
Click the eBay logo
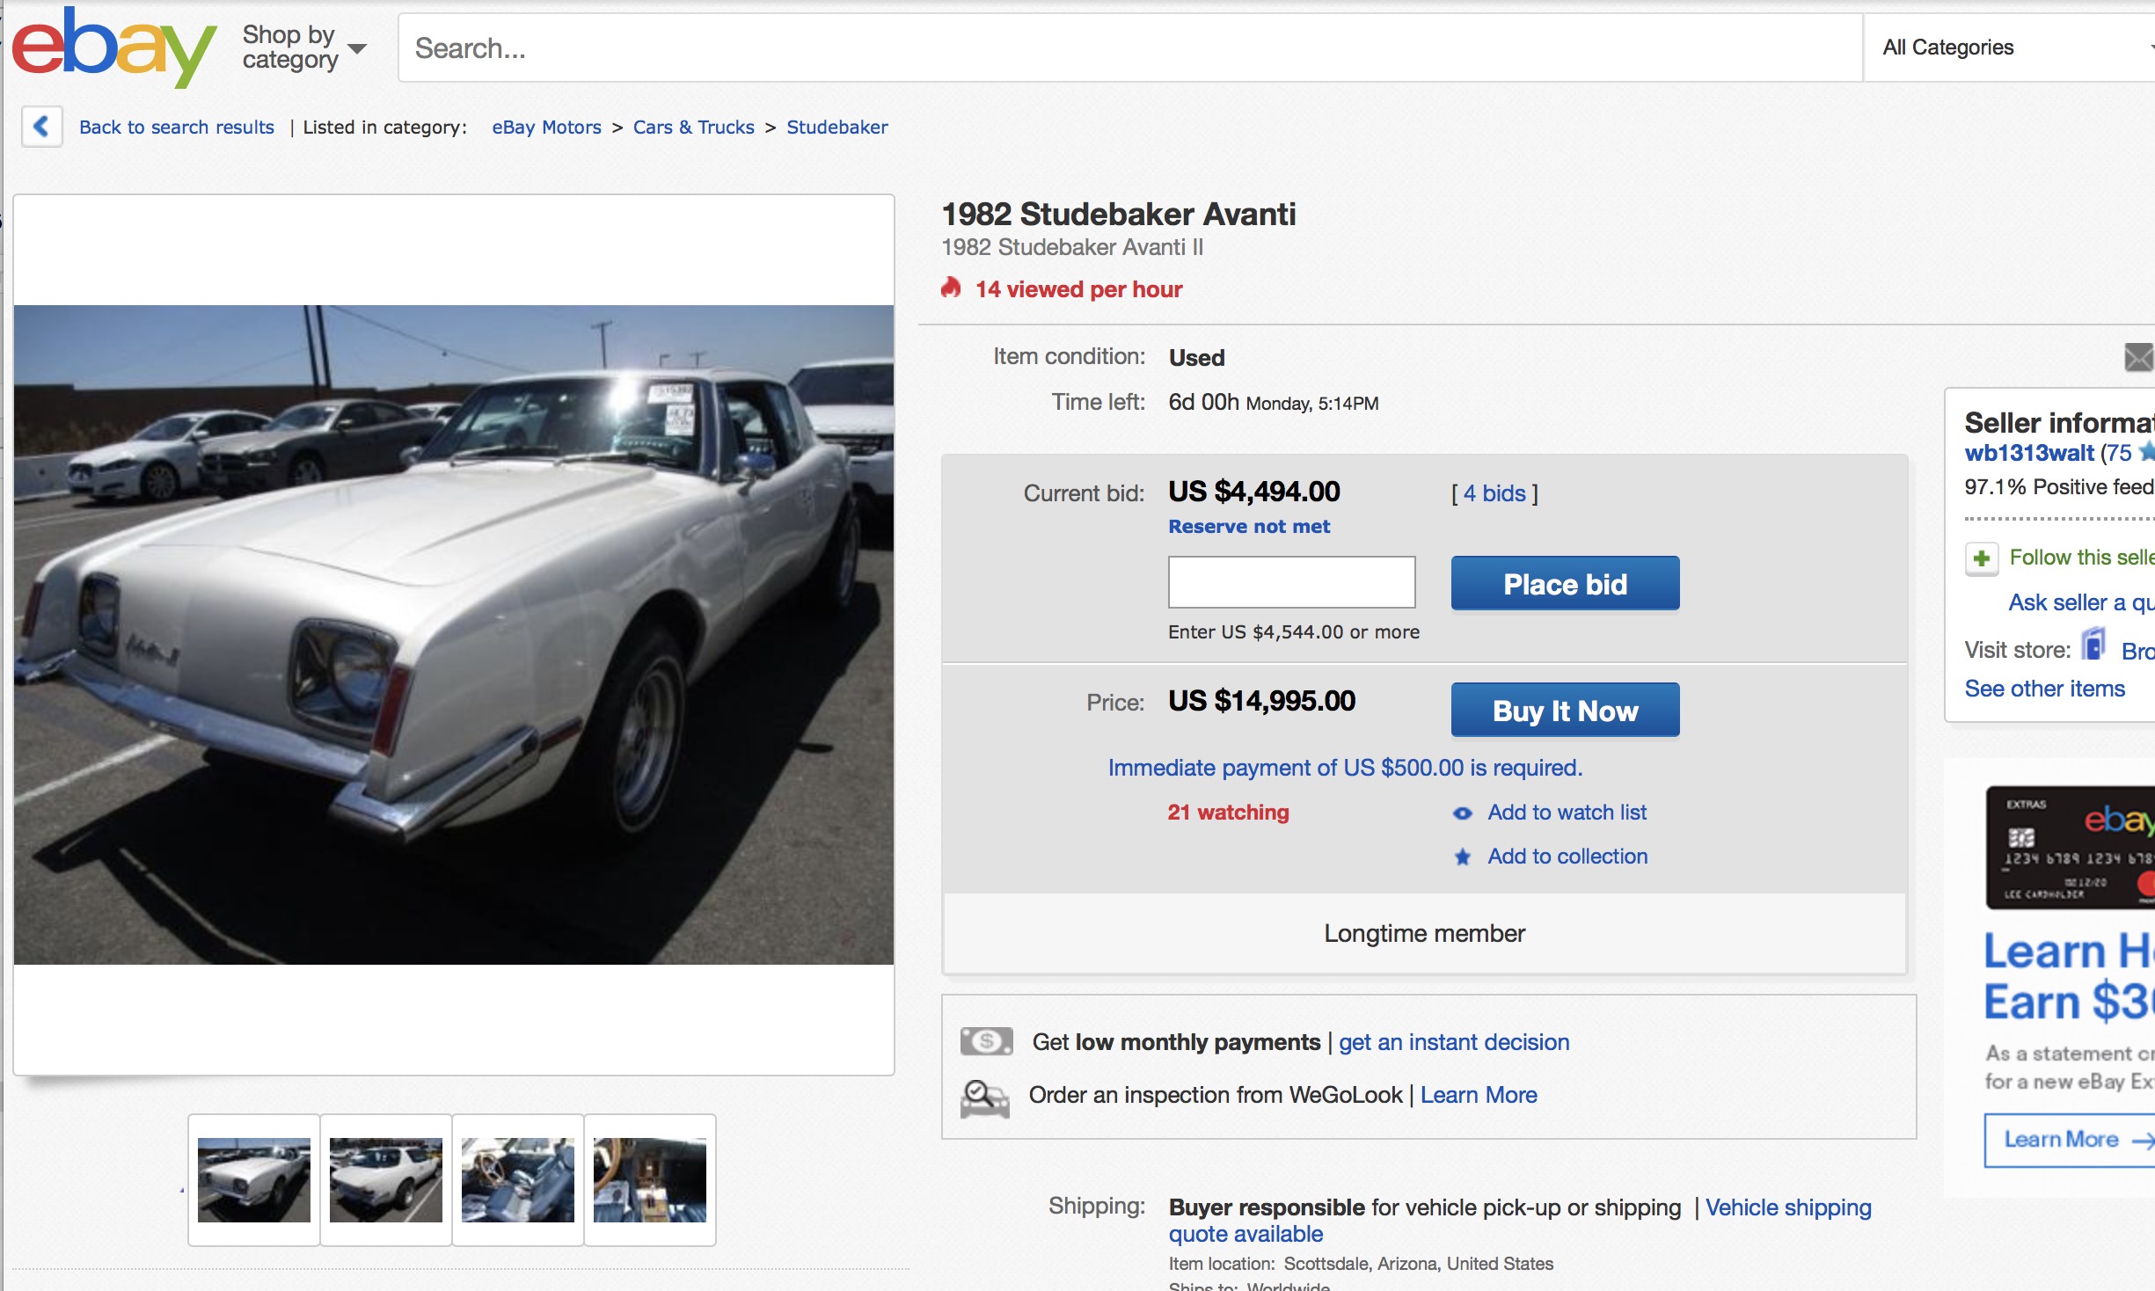click(113, 46)
